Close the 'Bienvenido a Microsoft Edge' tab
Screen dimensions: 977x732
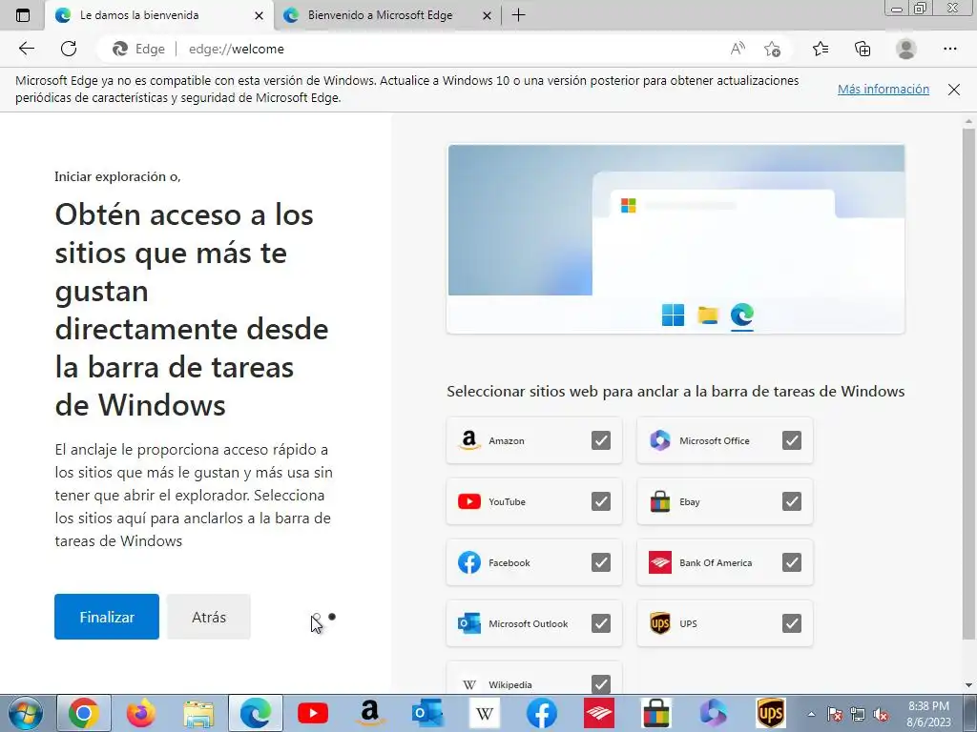point(488,15)
